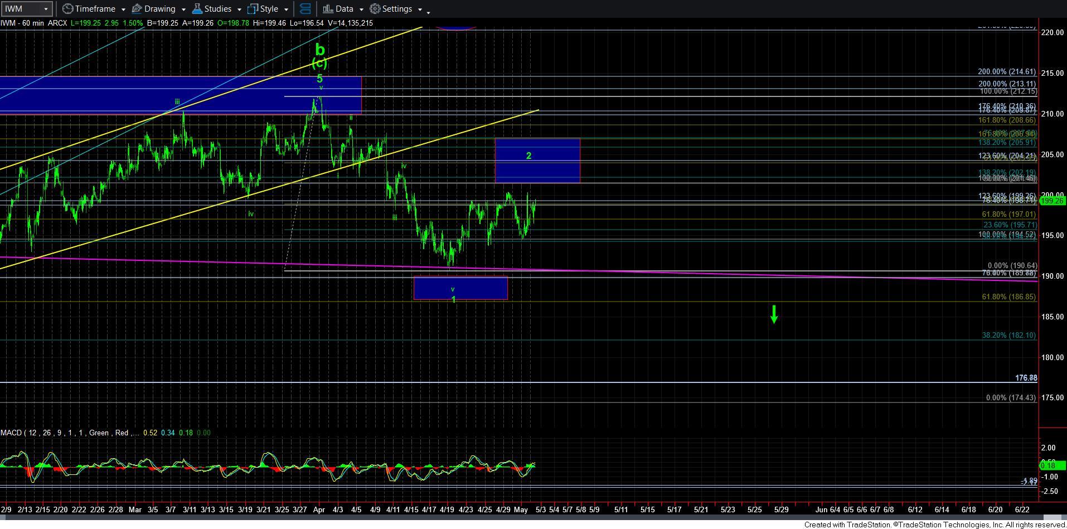Click into the IWM symbol entry field

click(x=21, y=9)
